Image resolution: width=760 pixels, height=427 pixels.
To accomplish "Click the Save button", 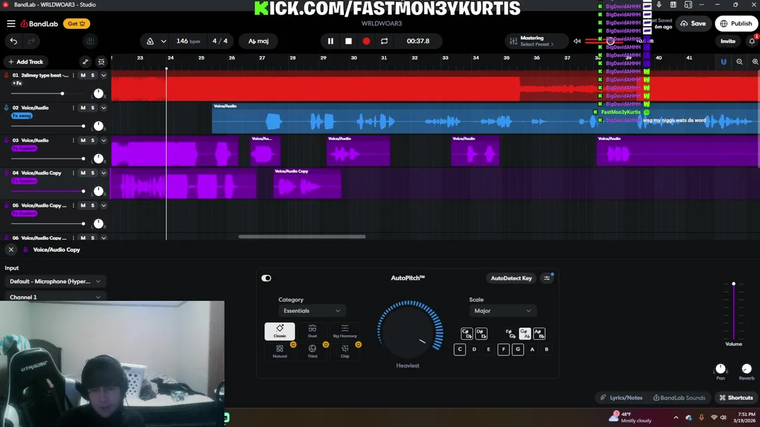I will point(693,24).
